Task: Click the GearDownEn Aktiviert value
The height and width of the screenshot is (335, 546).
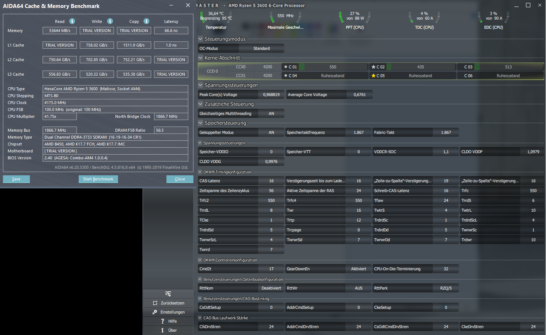Action: (358, 269)
